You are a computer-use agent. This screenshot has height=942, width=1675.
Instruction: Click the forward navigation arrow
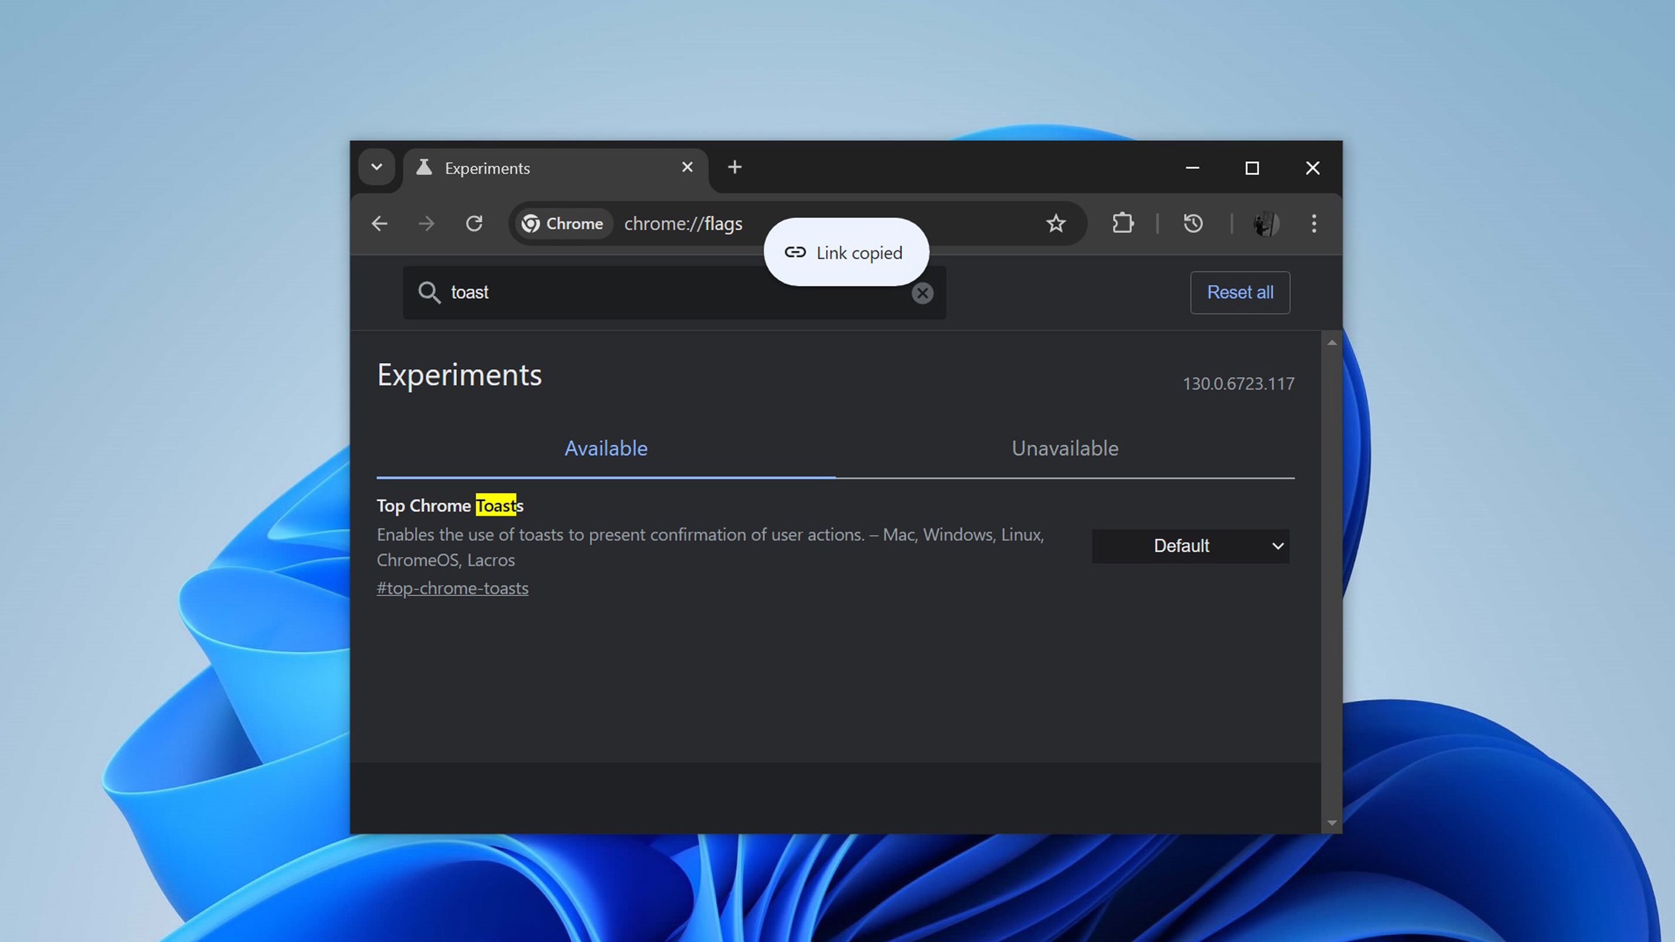tap(427, 224)
